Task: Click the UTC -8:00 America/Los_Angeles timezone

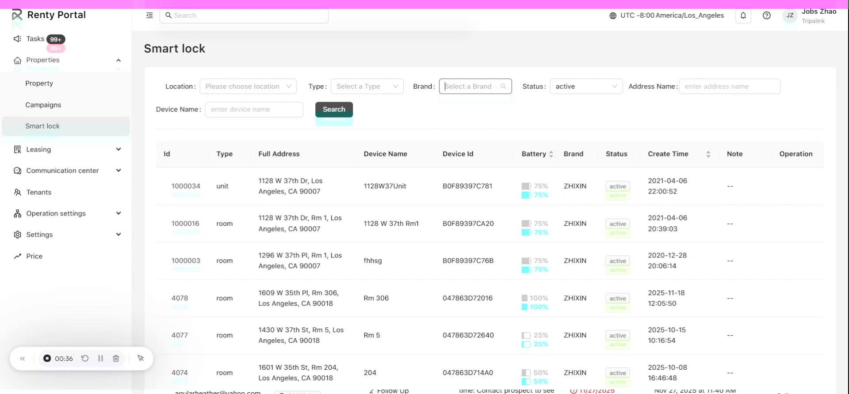Action: click(x=672, y=15)
